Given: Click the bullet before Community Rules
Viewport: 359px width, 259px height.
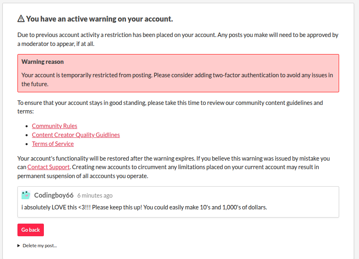Looking at the screenshot, I should pos(26,126).
